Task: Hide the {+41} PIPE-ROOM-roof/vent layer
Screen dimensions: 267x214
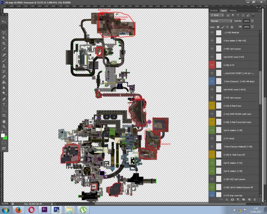Action: point(212,114)
